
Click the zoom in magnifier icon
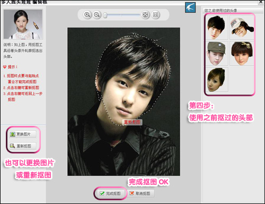pyautogui.click(x=87, y=15)
